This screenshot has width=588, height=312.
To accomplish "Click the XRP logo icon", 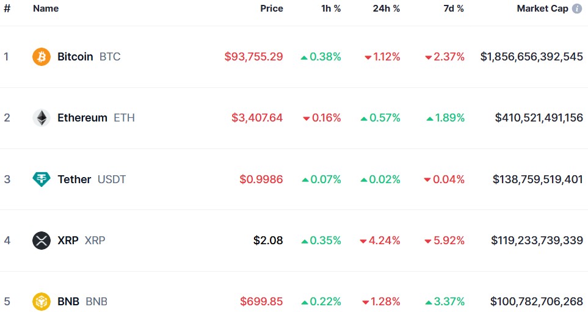I will coord(42,241).
